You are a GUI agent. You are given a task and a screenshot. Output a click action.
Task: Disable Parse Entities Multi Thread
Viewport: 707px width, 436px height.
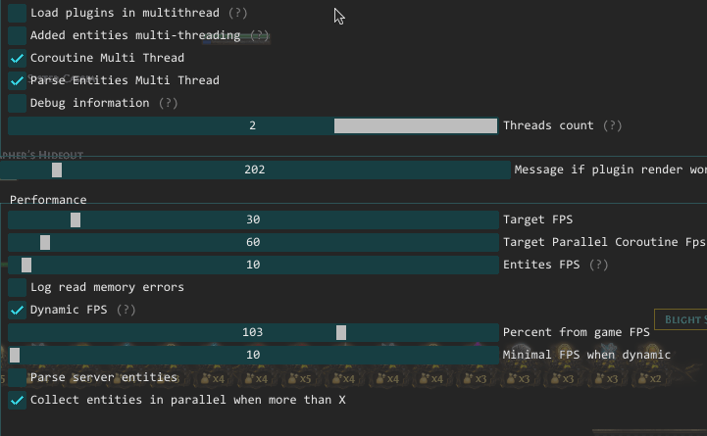[x=18, y=80]
